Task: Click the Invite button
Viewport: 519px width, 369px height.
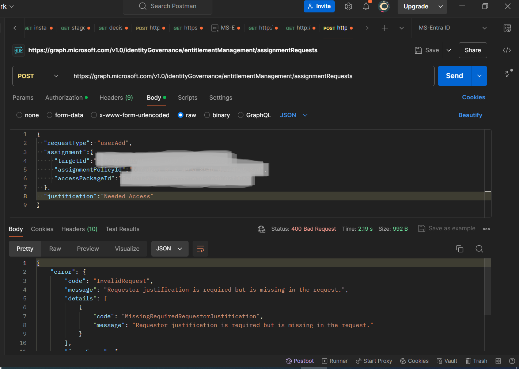Action: tap(319, 6)
